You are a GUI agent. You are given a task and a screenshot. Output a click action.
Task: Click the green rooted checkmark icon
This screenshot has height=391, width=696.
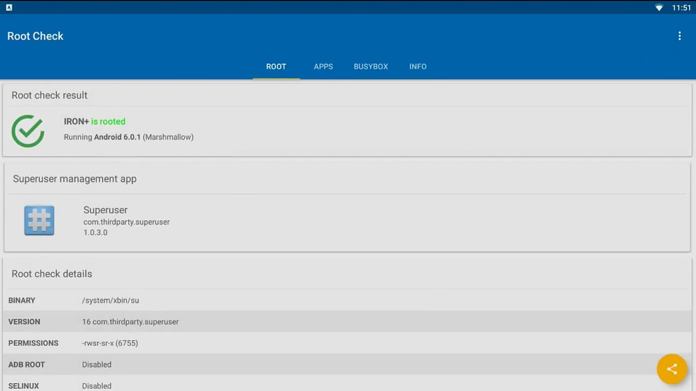coord(28,130)
